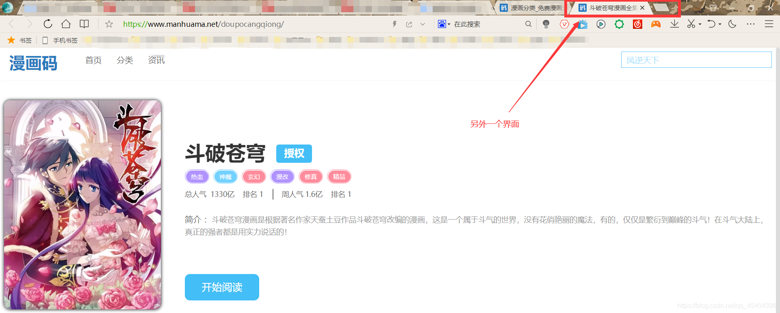Open the green gear extension icon
The height and width of the screenshot is (313, 780).
619,24
